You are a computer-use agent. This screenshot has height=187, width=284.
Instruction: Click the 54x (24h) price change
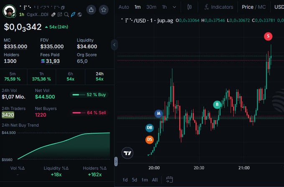pyautogui.click(x=57, y=27)
